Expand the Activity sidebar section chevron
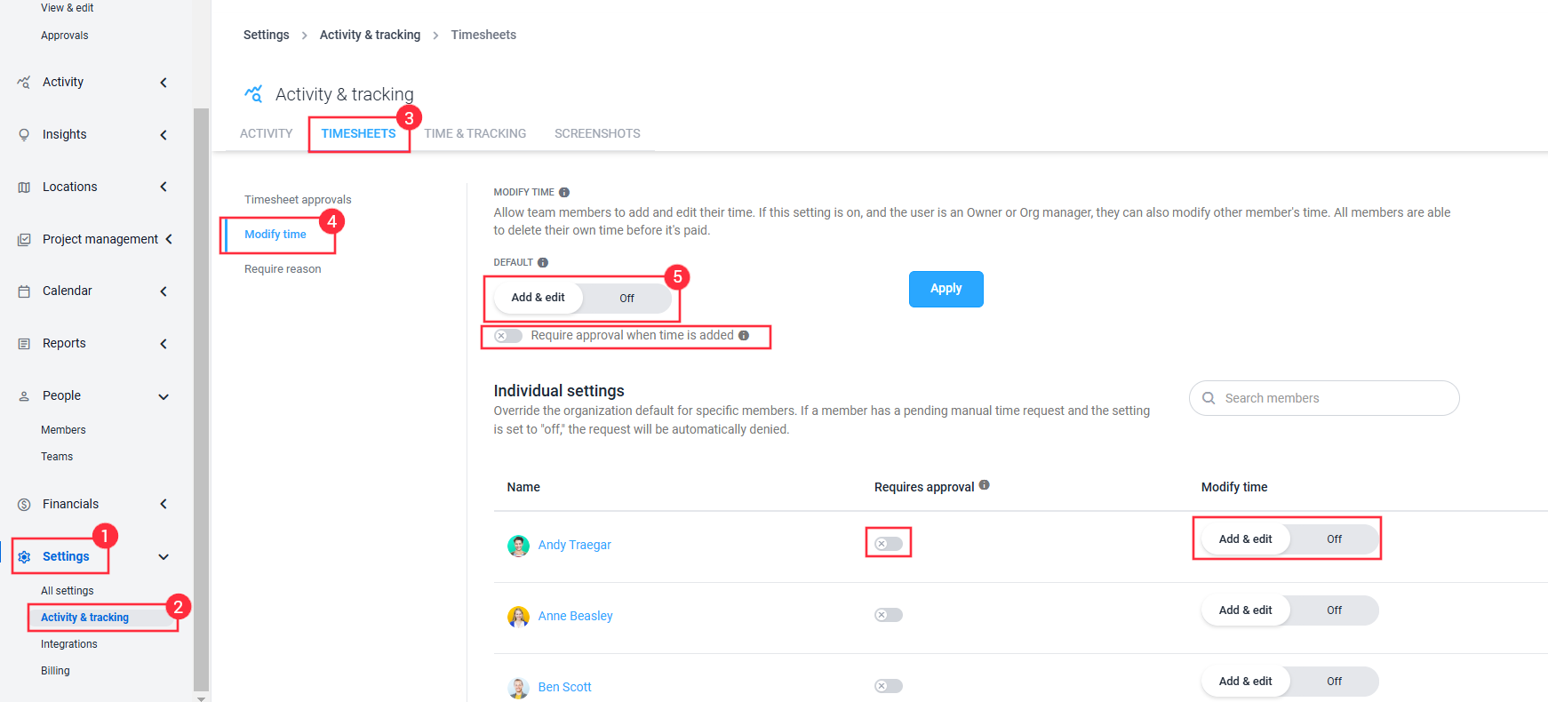 164,82
